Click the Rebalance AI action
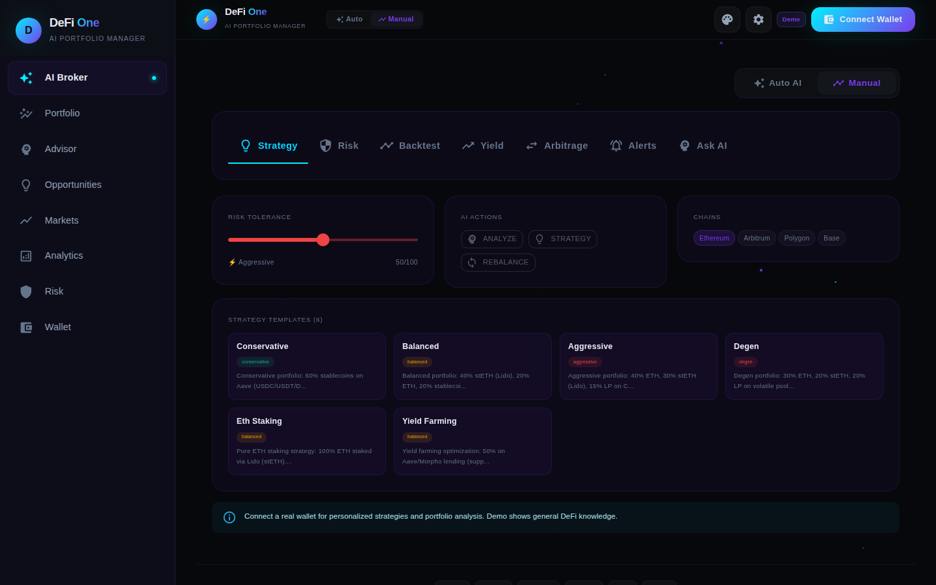Image resolution: width=936 pixels, height=585 pixels. [x=498, y=263]
